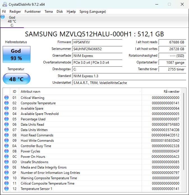Click status orb beside Critical Warning
Image resolution: width=189 pixels, height=195 pixels.
[6, 98]
